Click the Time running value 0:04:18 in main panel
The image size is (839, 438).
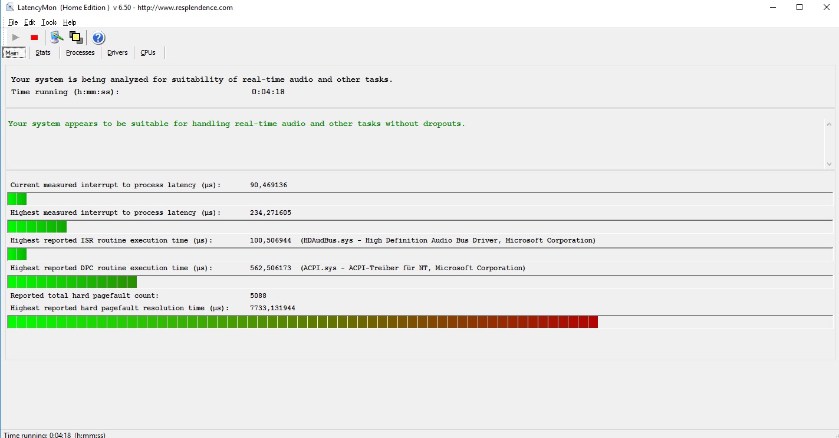(x=268, y=92)
